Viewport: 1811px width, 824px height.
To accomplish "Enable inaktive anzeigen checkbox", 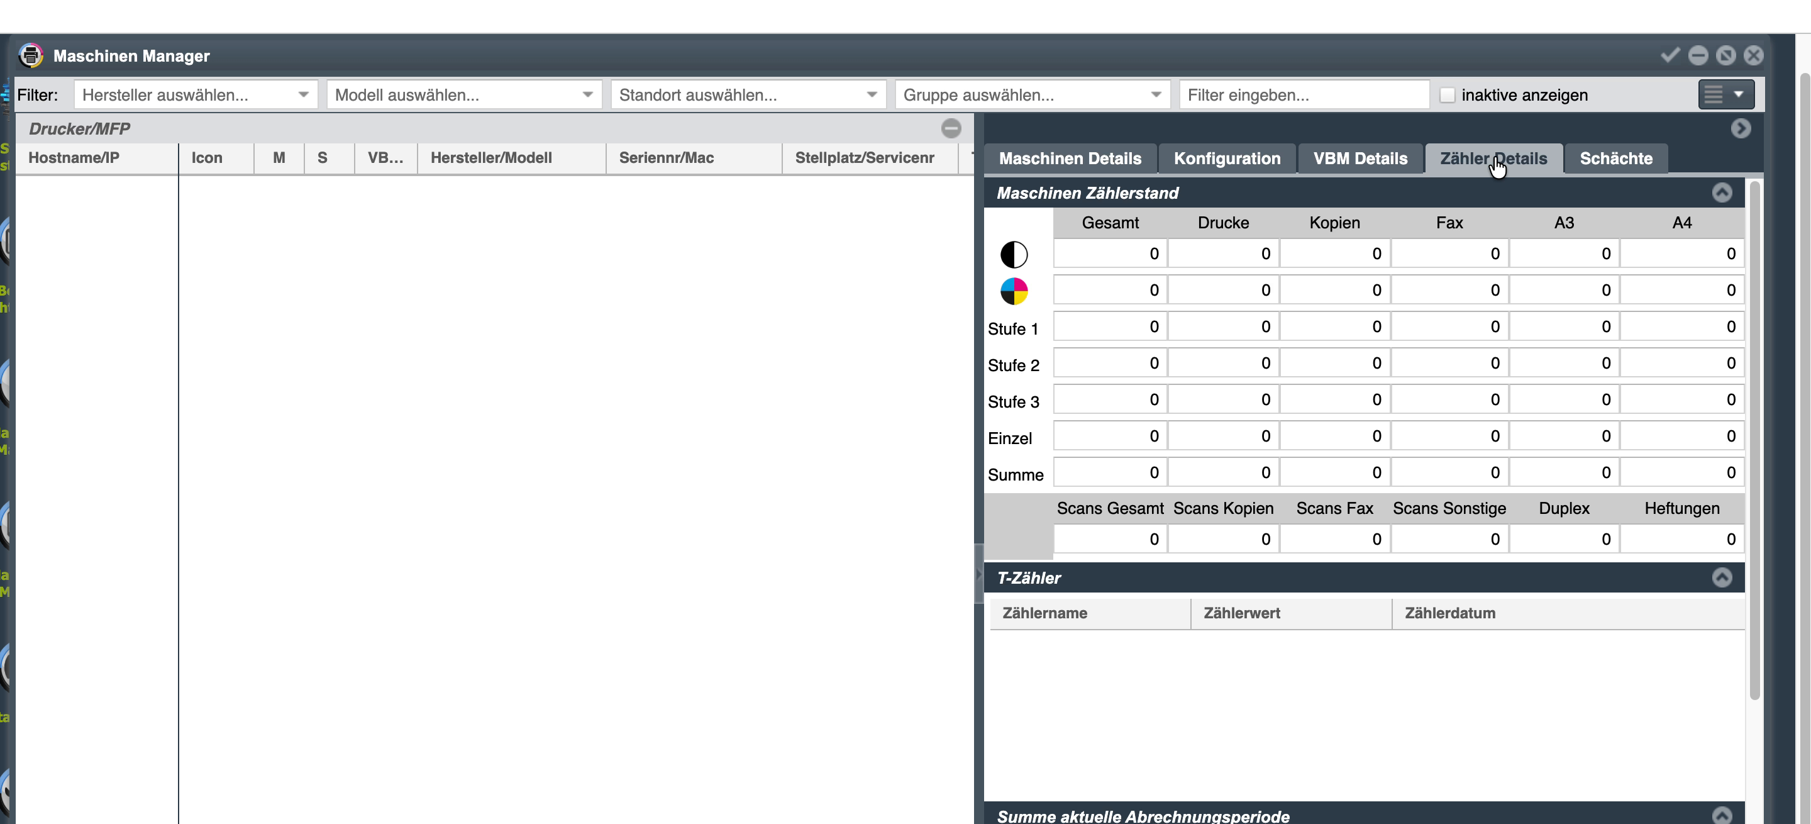I will click(x=1447, y=95).
